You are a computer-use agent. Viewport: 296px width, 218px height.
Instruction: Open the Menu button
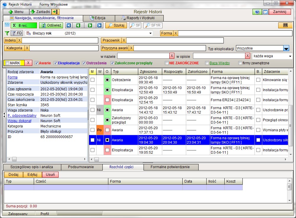tap(16, 12)
